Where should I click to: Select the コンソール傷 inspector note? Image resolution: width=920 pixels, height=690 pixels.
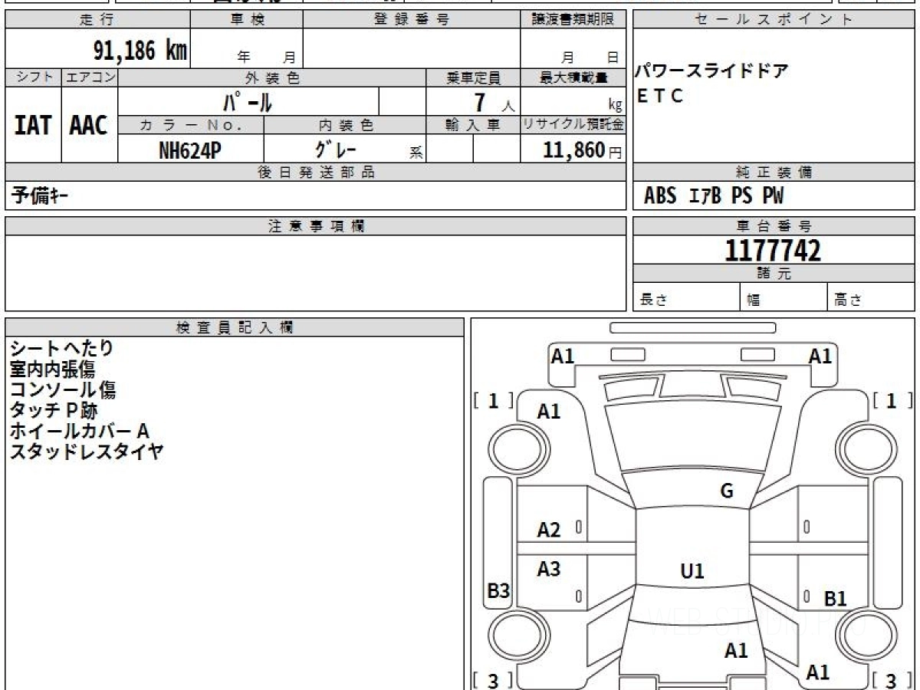pyautogui.click(x=63, y=389)
